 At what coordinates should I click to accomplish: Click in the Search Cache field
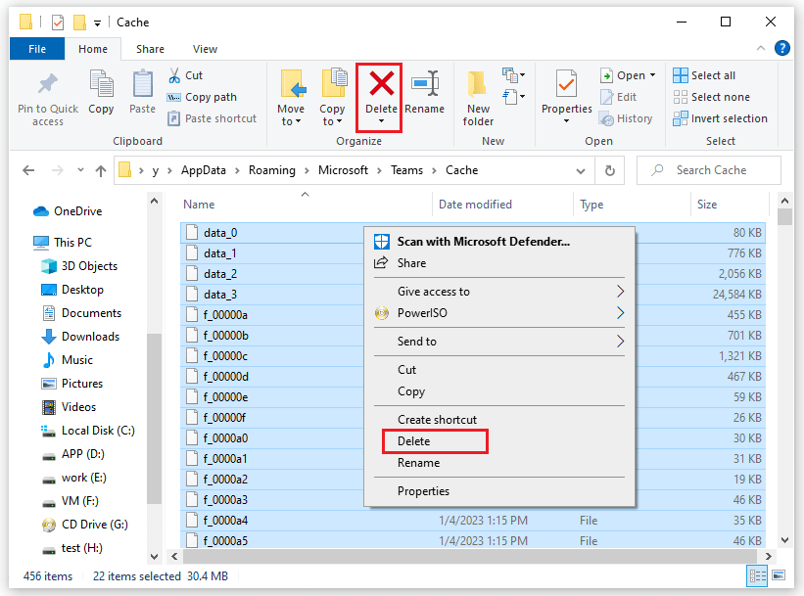[x=710, y=170]
